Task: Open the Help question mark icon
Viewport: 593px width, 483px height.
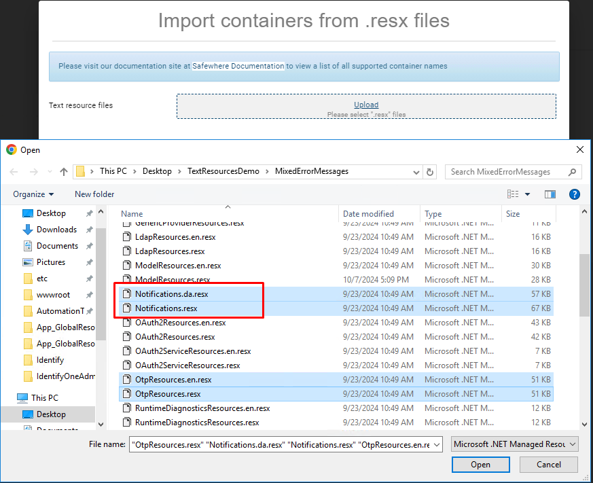Action: tap(574, 194)
